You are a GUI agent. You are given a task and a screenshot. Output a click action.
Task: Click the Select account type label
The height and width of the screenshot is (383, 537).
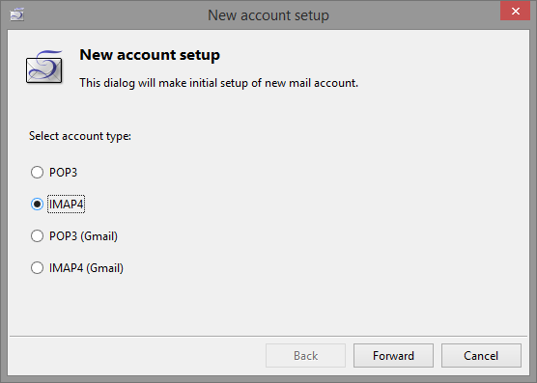pyautogui.click(x=80, y=136)
